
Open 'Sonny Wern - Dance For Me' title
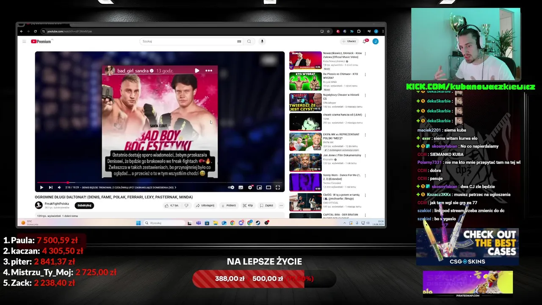342,177
